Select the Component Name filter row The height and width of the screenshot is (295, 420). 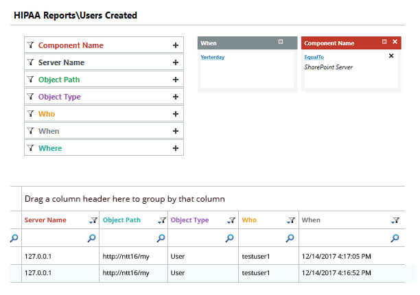(x=104, y=45)
